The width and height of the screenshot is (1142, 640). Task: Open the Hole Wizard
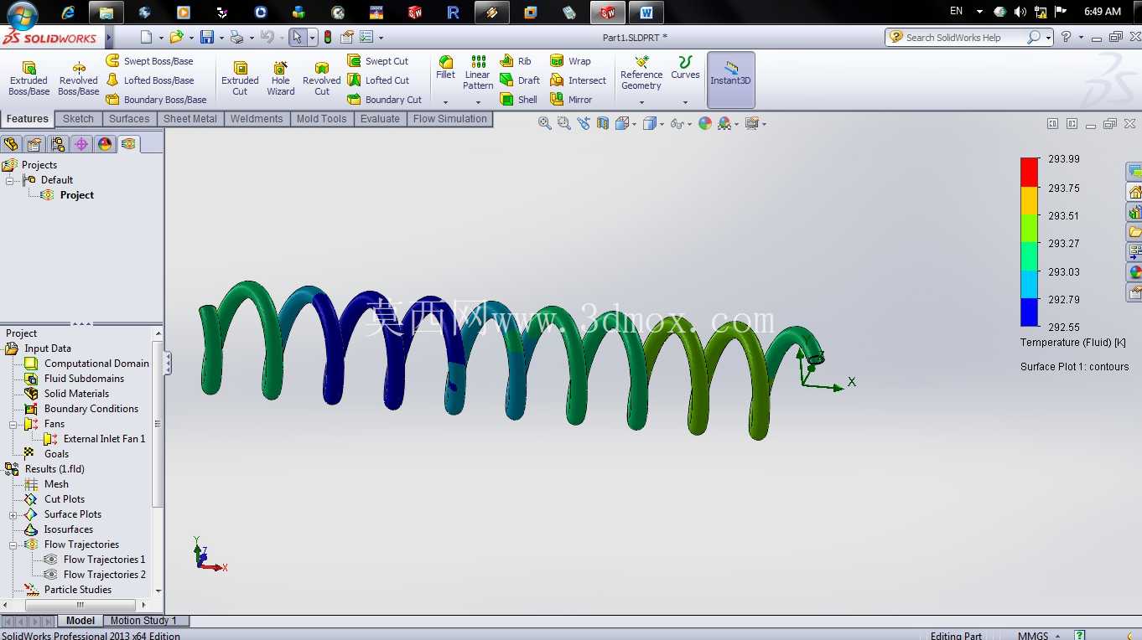coord(280,79)
